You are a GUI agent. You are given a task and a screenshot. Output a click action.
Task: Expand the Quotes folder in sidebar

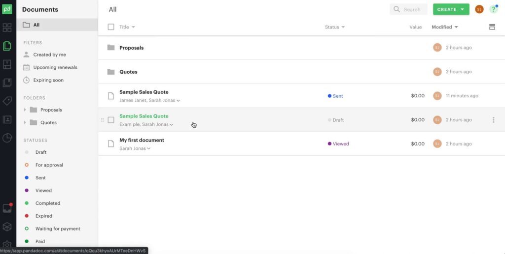point(25,123)
